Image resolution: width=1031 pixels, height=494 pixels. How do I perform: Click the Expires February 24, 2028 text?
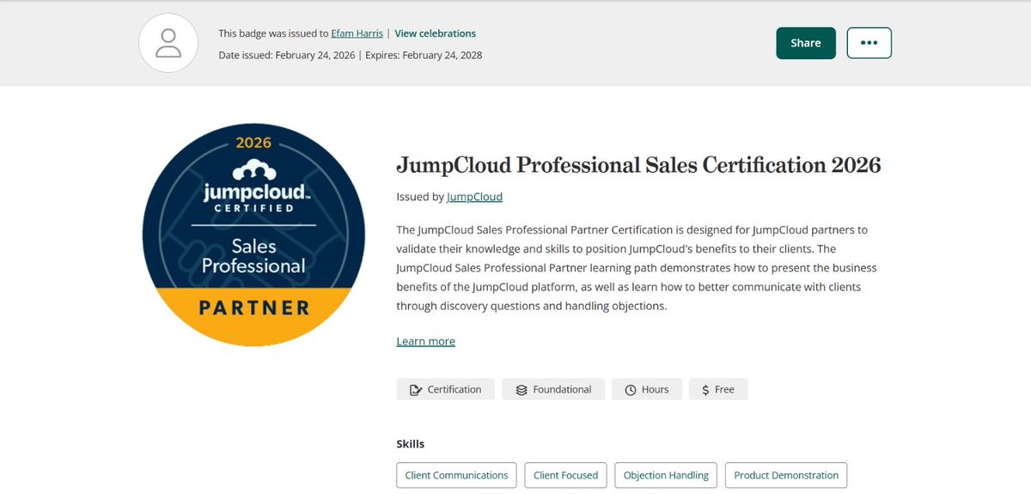coord(424,55)
